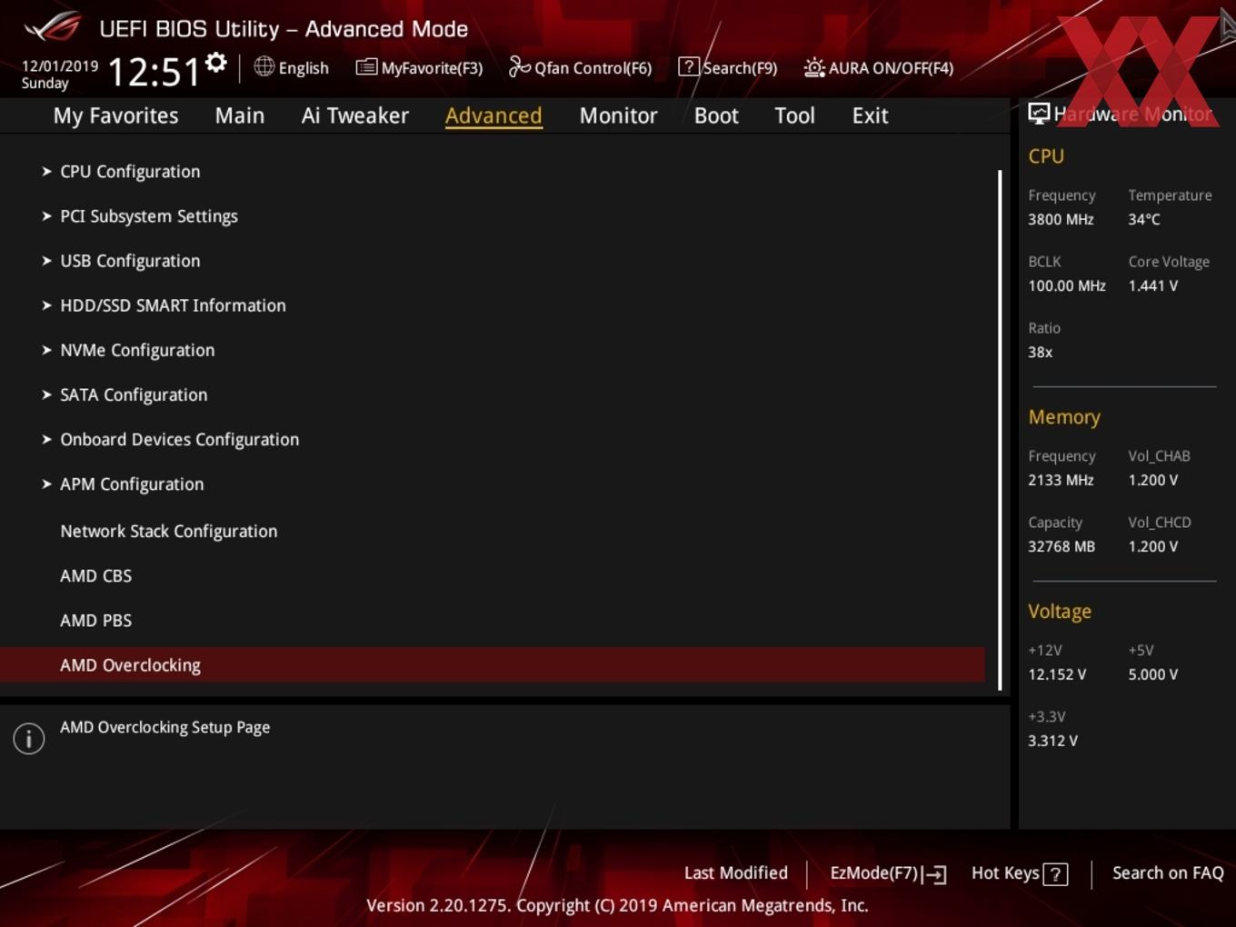Go to the Ai Tweaker tab
Viewport: 1236px width, 927px height.
pyautogui.click(x=355, y=115)
